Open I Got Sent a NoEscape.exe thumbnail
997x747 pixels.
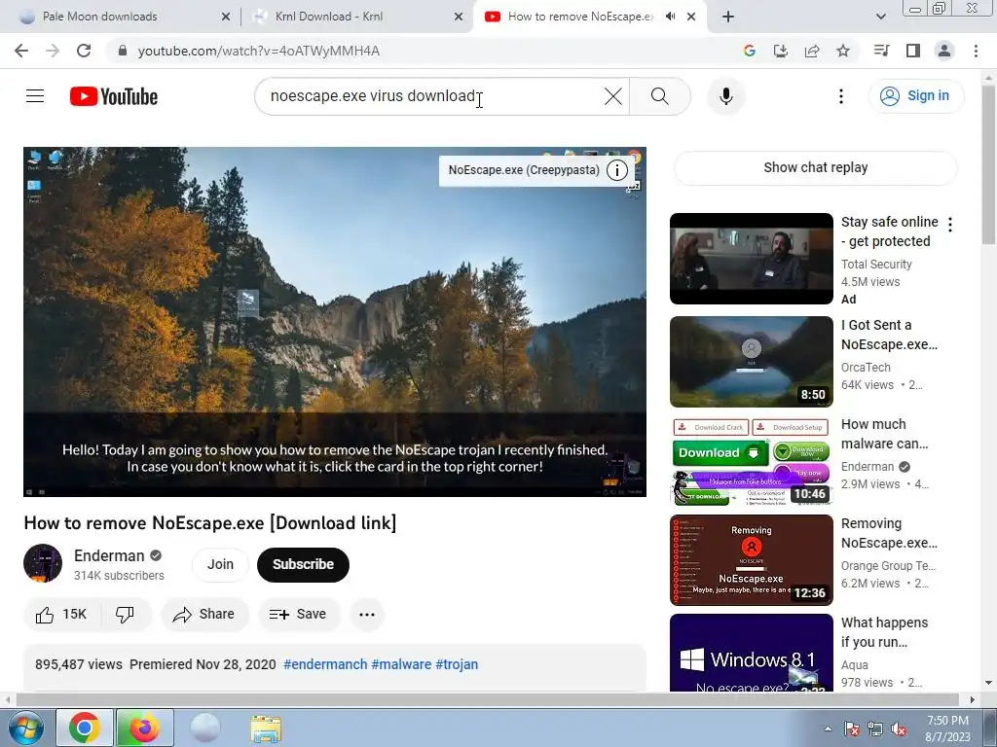(x=751, y=362)
